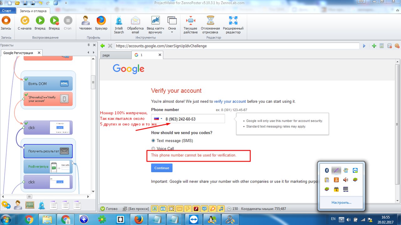Open the Russia flag country code dropdown
The height and width of the screenshot is (225, 401).
tap(158, 119)
